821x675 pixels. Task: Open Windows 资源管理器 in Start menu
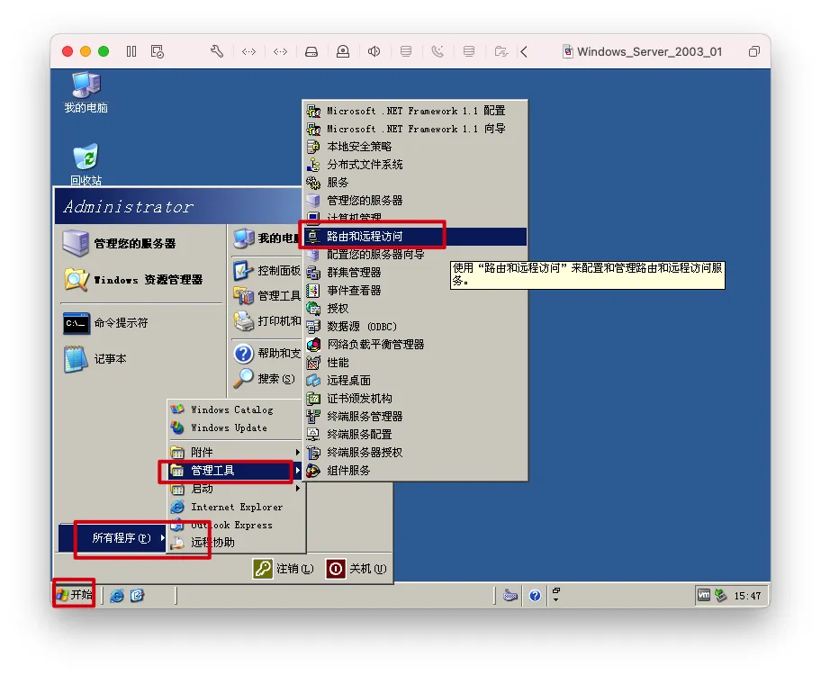(x=133, y=280)
